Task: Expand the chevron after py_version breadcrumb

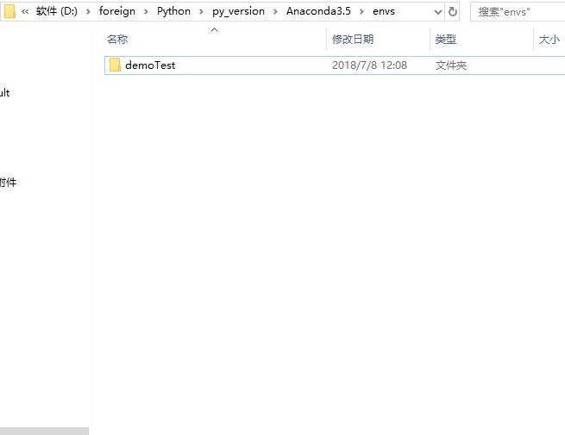Action: pos(276,12)
